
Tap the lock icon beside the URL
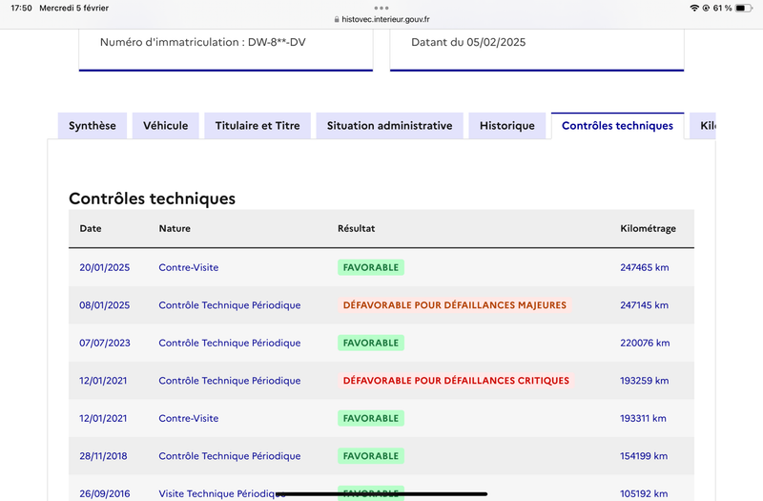[337, 19]
